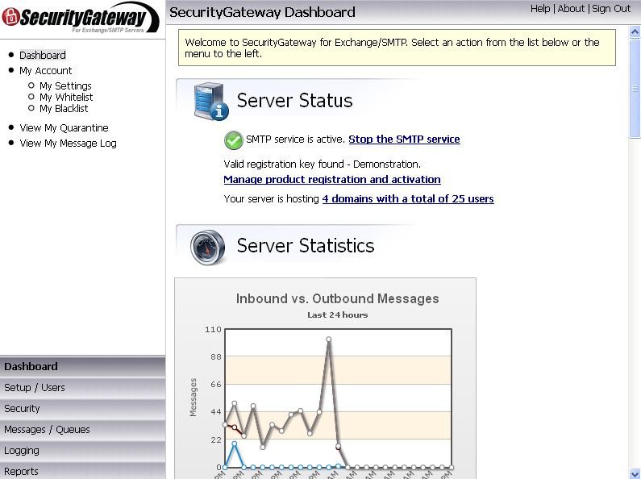
Task: Click the green SMTP active checkmark icon
Action: (x=234, y=140)
